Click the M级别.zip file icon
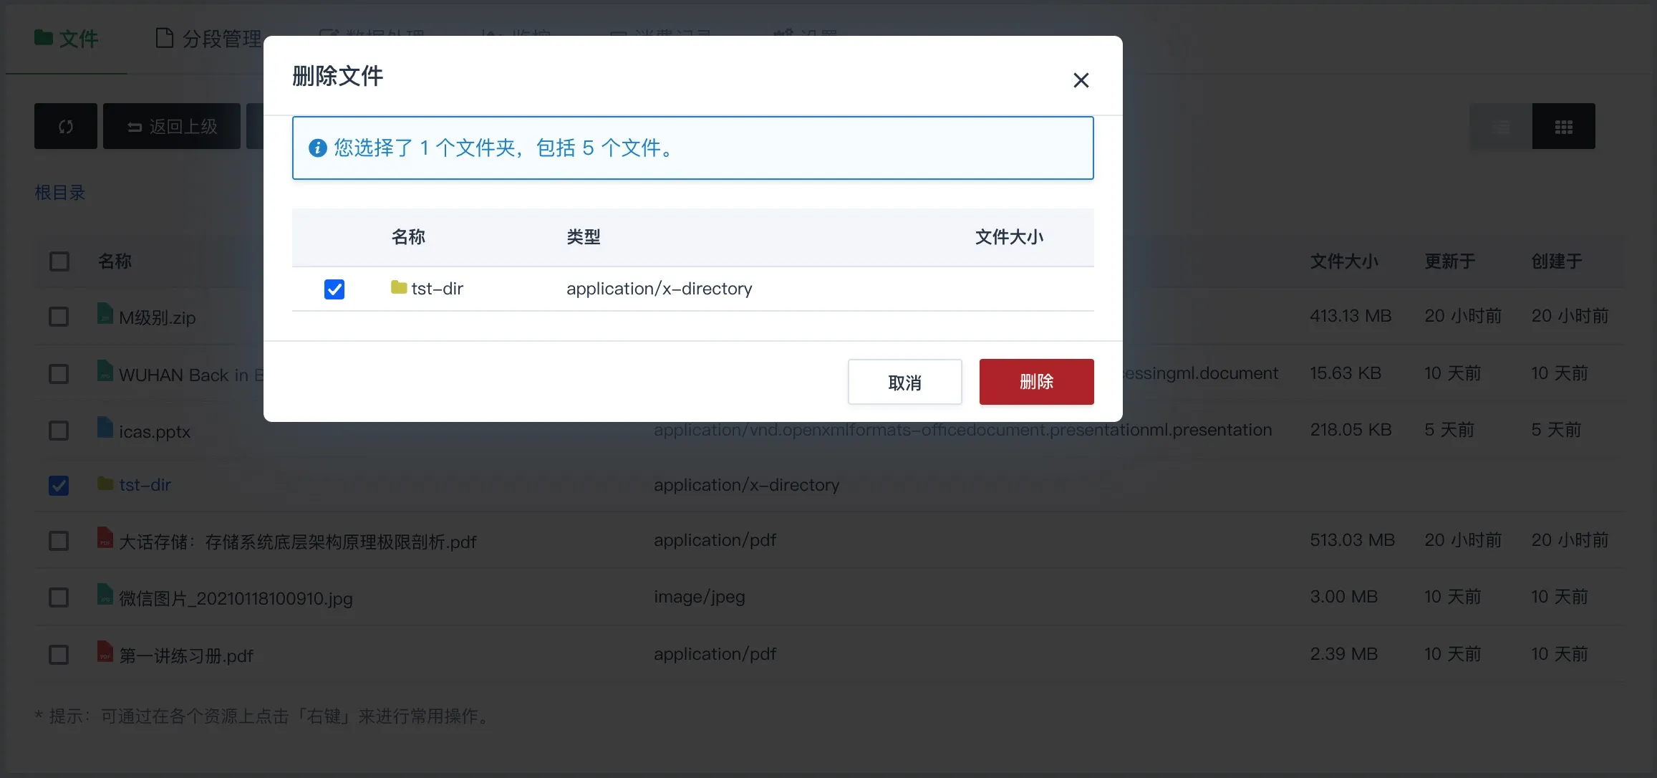The height and width of the screenshot is (778, 1657). click(x=105, y=314)
